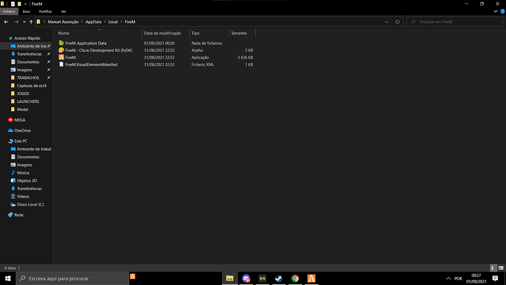Click inside the Procurar em FiveM search field
This screenshot has height=285, width=506.
[x=455, y=22]
